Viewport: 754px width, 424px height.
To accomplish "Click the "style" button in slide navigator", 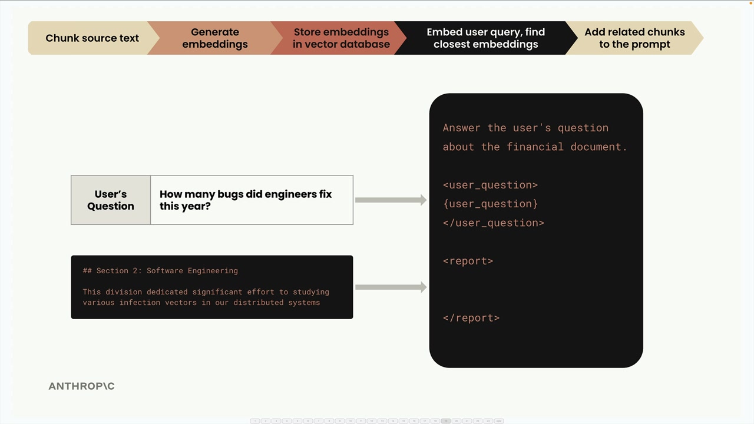I will pyautogui.click(x=499, y=421).
